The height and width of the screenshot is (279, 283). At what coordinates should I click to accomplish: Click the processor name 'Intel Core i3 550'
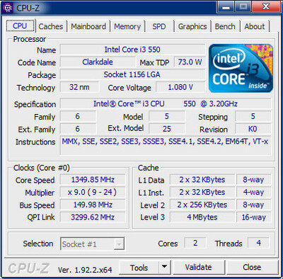pos(132,50)
